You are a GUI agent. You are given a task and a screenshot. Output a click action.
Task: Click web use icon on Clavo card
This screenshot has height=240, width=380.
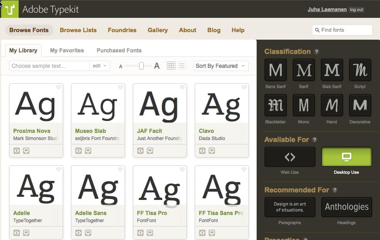(x=202, y=151)
